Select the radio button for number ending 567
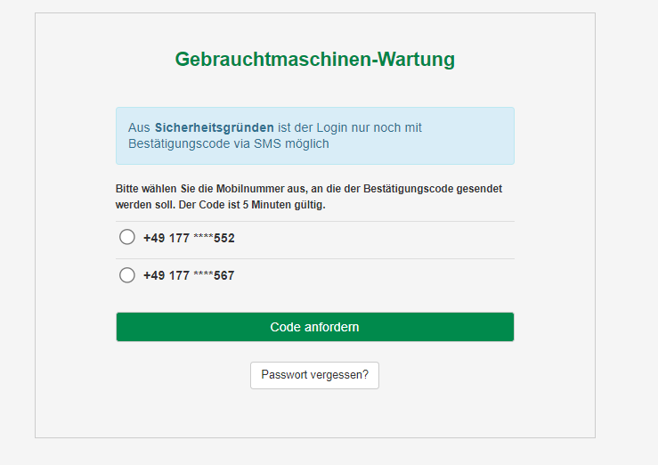 coord(127,275)
